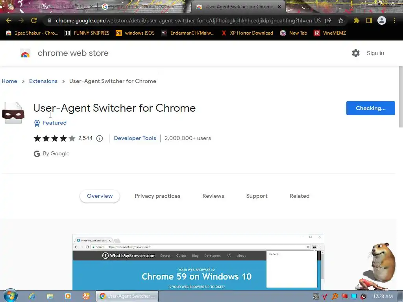Open the New Tab bookmark
This screenshot has width=403, height=302.
click(x=294, y=33)
